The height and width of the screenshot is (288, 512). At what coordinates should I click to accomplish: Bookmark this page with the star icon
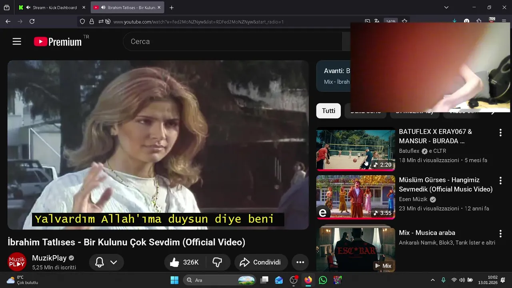point(405,22)
